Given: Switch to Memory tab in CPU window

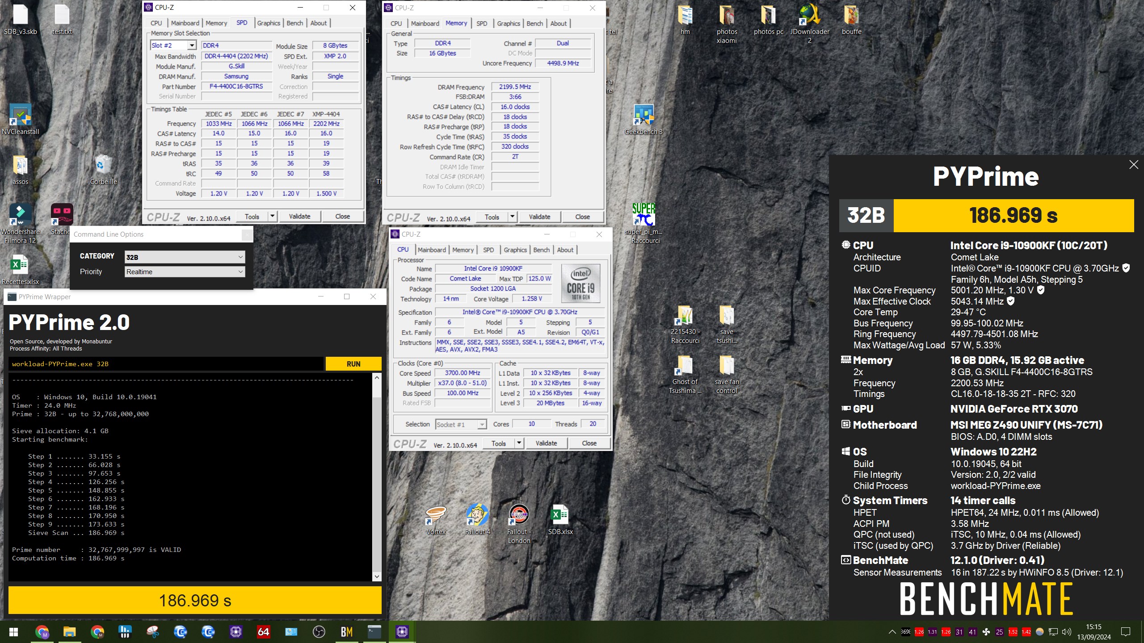Looking at the screenshot, I should (463, 250).
